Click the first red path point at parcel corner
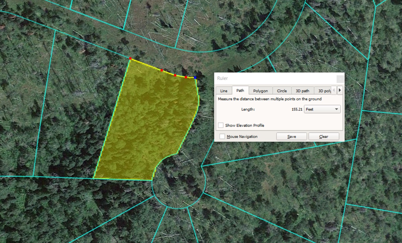 (130, 58)
